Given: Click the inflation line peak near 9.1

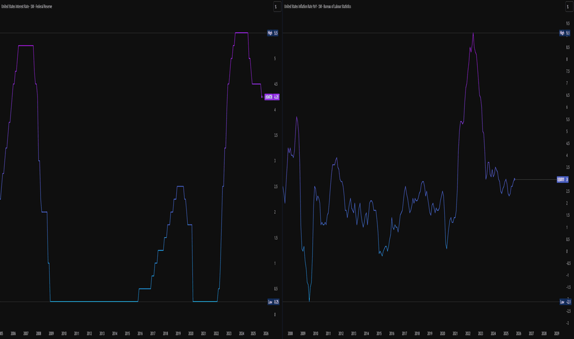Looking at the screenshot, I should (473, 33).
